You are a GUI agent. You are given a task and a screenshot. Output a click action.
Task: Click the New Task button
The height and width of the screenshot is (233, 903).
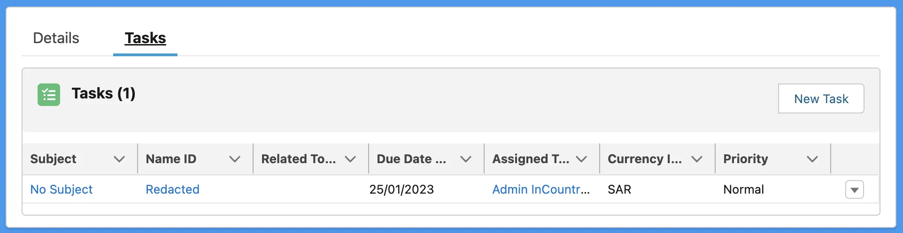coord(821,99)
